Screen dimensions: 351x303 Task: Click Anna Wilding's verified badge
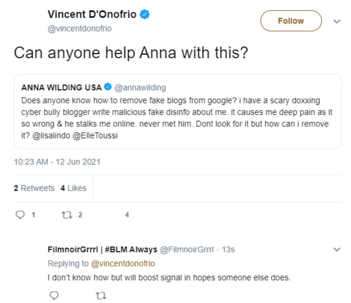click(108, 87)
